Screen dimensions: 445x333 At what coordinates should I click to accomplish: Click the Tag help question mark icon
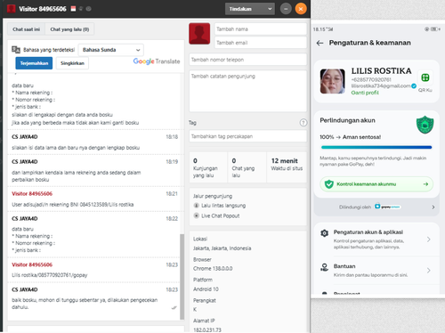click(303, 123)
